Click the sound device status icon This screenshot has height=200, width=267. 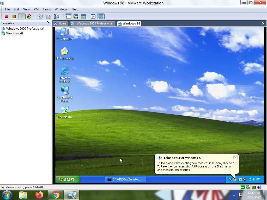pyautogui.click(x=259, y=187)
